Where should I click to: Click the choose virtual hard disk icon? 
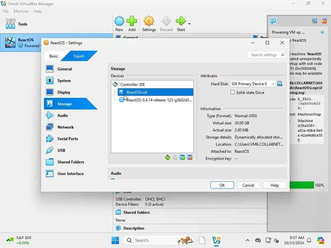click(280, 84)
